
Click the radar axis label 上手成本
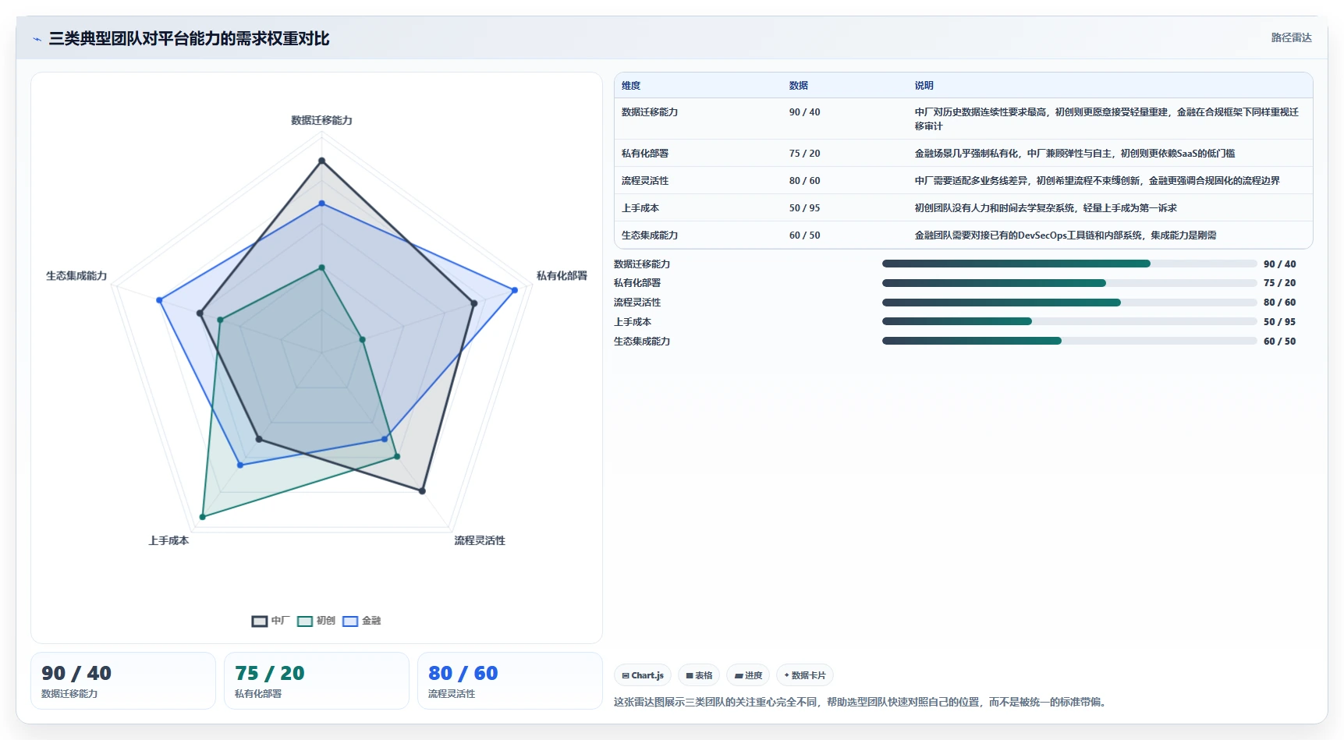[x=168, y=540]
